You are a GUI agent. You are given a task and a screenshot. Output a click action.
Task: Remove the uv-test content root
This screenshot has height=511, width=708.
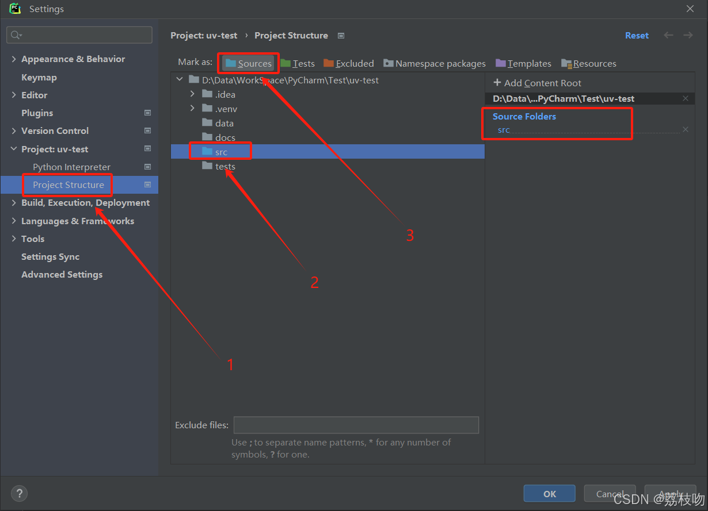685,99
